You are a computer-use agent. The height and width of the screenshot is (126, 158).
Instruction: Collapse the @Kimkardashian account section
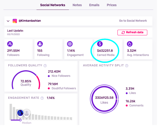(x=8, y=21)
